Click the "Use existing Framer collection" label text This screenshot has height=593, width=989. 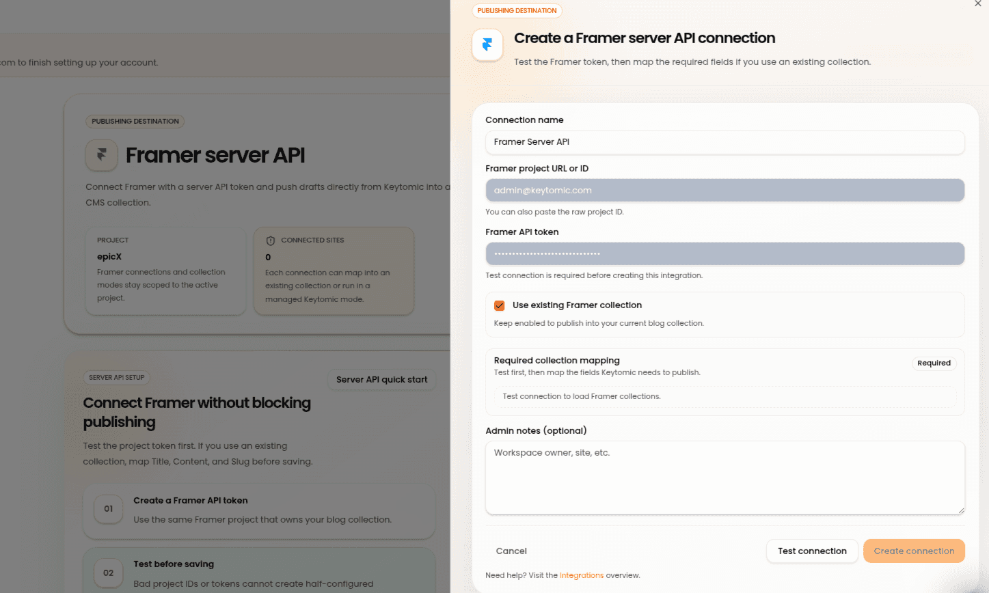pos(577,305)
